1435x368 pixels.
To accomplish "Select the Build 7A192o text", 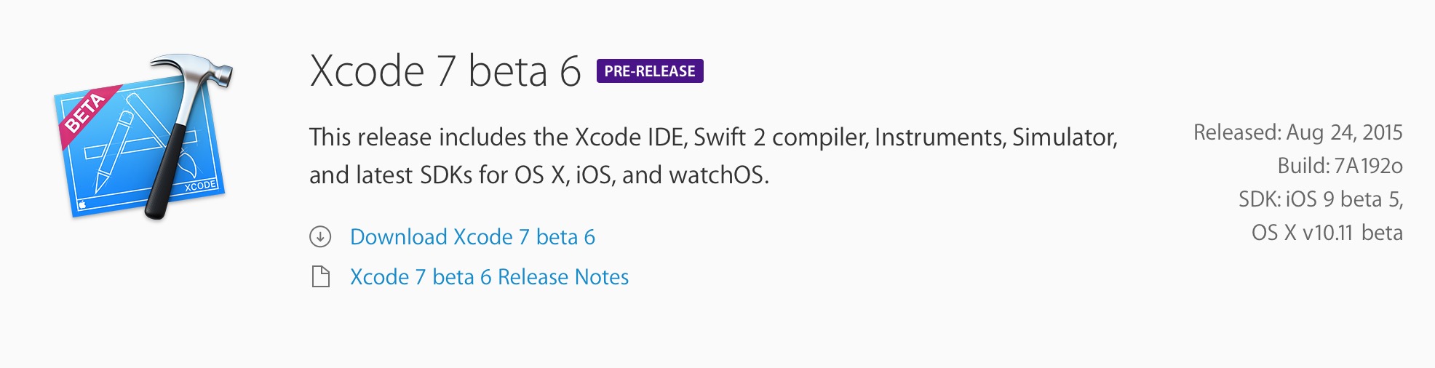I will click(1340, 166).
